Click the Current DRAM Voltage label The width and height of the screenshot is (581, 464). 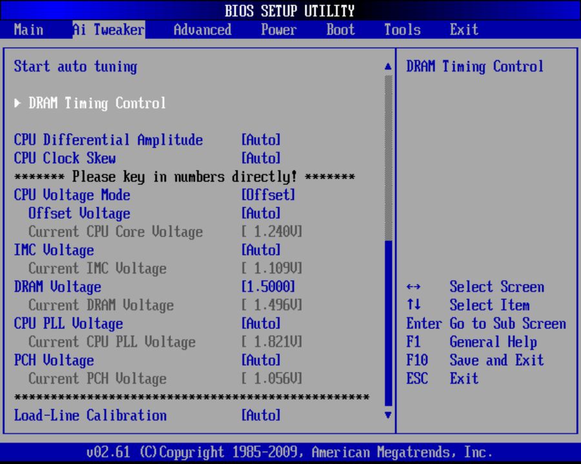pyautogui.click(x=101, y=305)
